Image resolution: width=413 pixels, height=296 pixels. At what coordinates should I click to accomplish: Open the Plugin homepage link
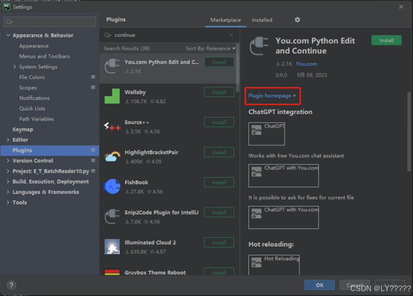tap(272, 96)
